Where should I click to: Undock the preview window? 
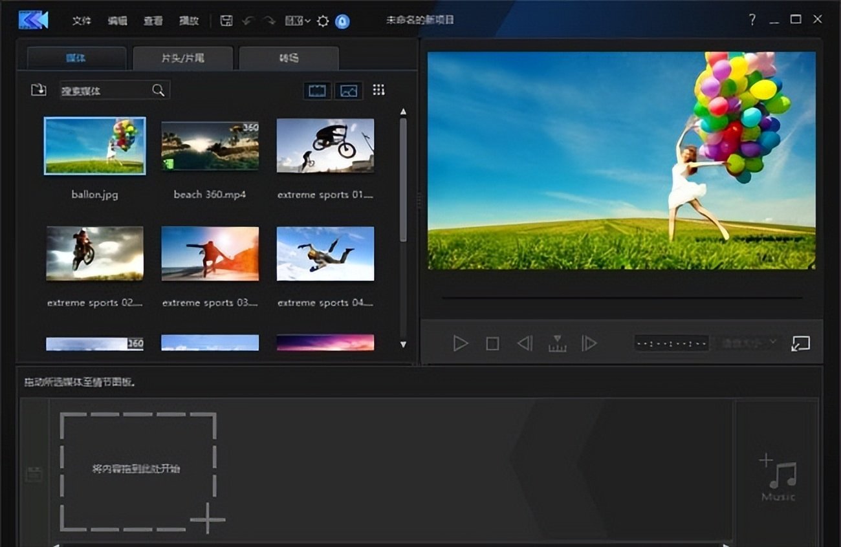800,343
